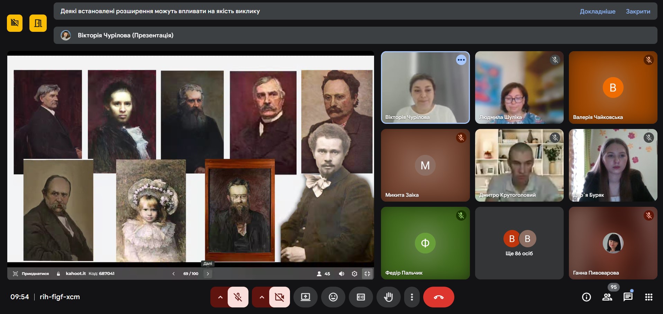The image size is (663, 314).
Task: Click the yellow presentation-off extension icon
Action: (x=15, y=23)
